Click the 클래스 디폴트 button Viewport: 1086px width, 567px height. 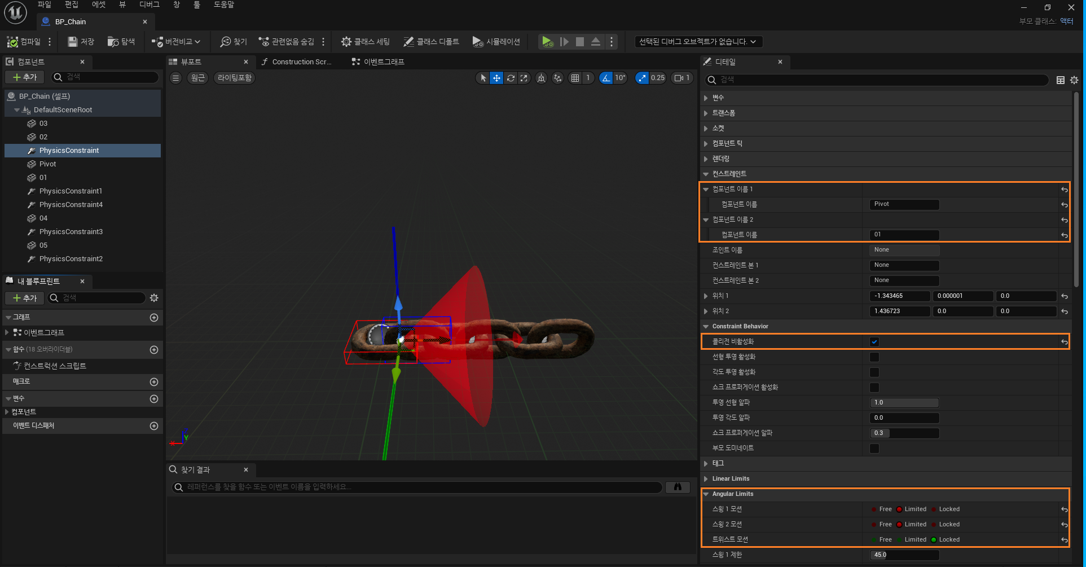[x=431, y=42]
